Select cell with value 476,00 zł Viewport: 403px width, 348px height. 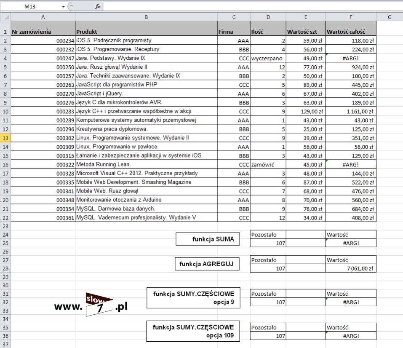(351, 191)
